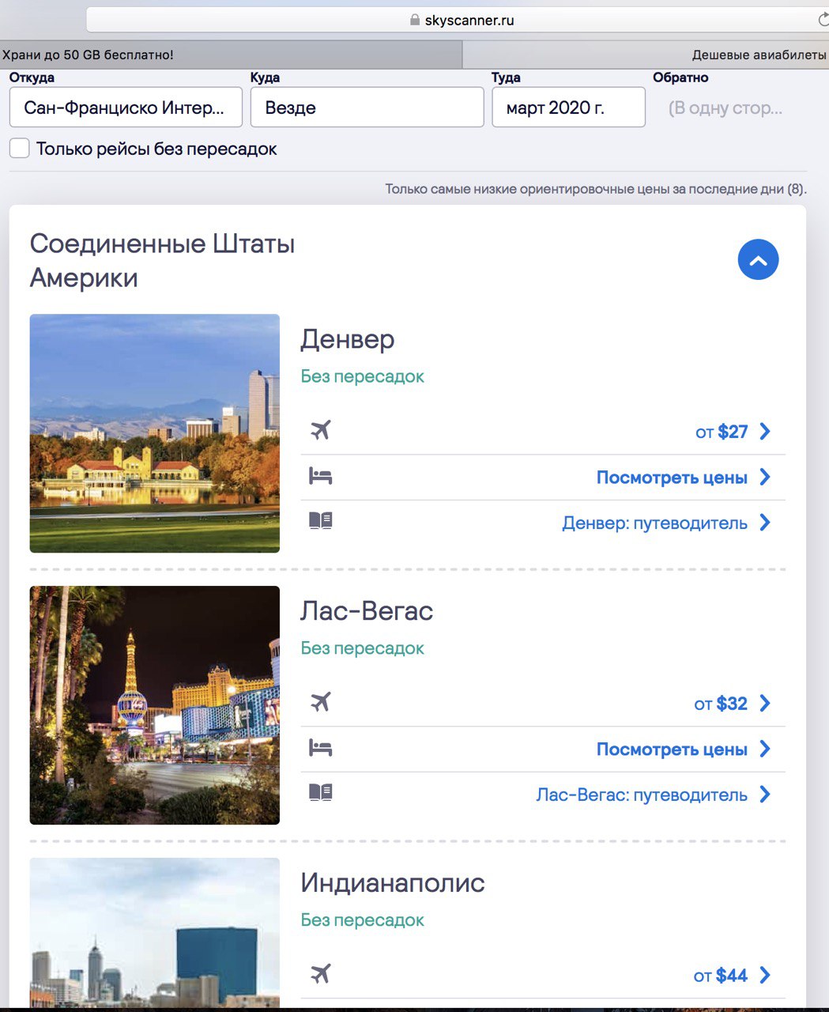This screenshot has height=1012, width=829.
Task: Open Лас-Вегас путеводитель chevron arrow
Action: (765, 795)
